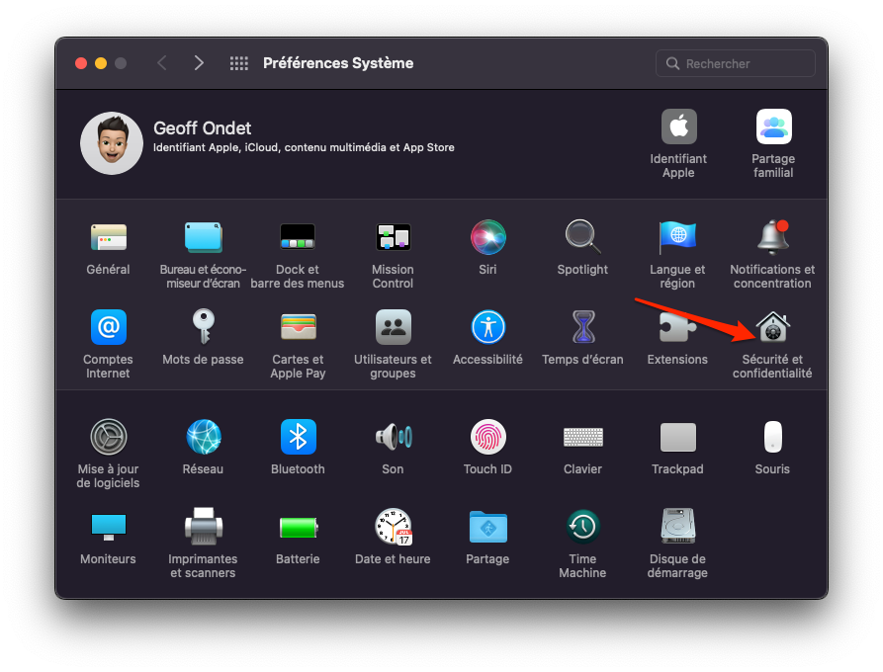Click the Geoff Ondet account name
The image size is (883, 672).
pyautogui.click(x=202, y=128)
